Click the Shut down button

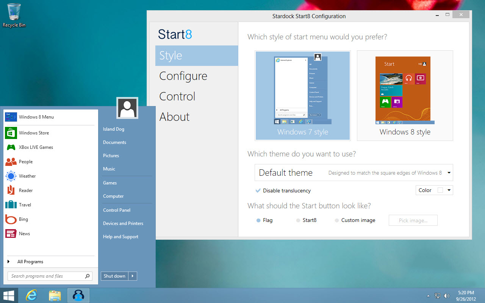pyautogui.click(x=114, y=276)
